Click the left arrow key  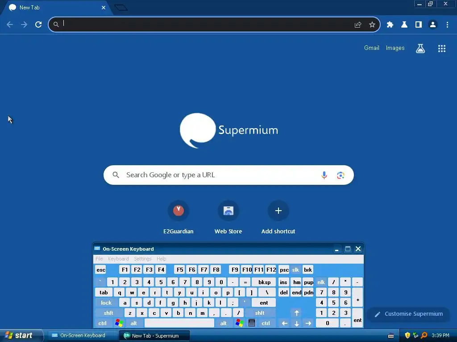(284, 323)
